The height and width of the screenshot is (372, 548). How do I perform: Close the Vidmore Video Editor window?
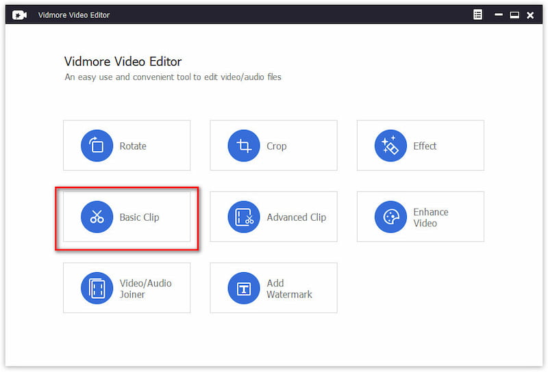(x=530, y=15)
